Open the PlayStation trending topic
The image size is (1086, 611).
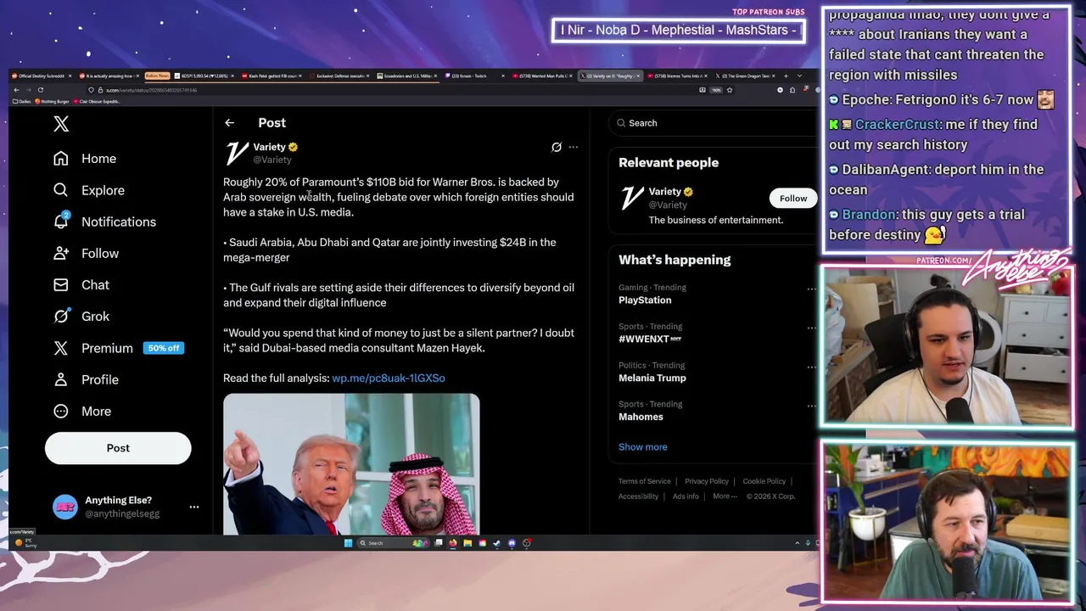pos(645,300)
